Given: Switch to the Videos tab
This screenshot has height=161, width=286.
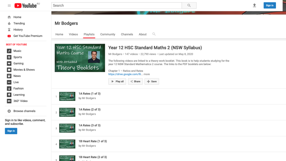Looking at the screenshot, I should click(73, 34).
